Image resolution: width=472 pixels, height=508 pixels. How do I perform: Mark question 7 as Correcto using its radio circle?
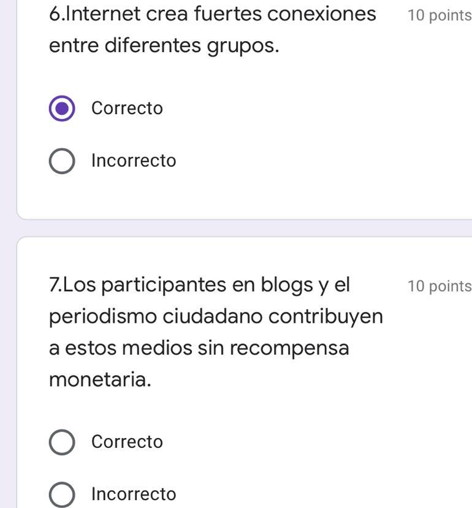62,442
